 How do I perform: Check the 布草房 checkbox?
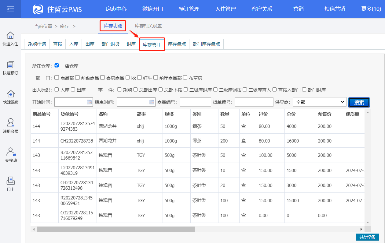[x=185, y=78]
